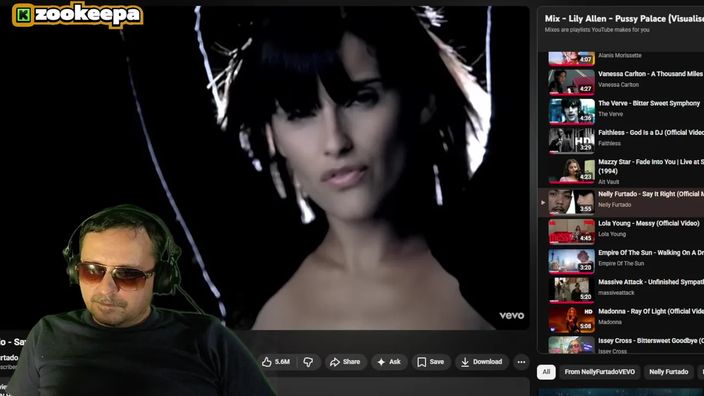
Task: Select the Nelly Furtado filter chip
Action: click(668, 372)
